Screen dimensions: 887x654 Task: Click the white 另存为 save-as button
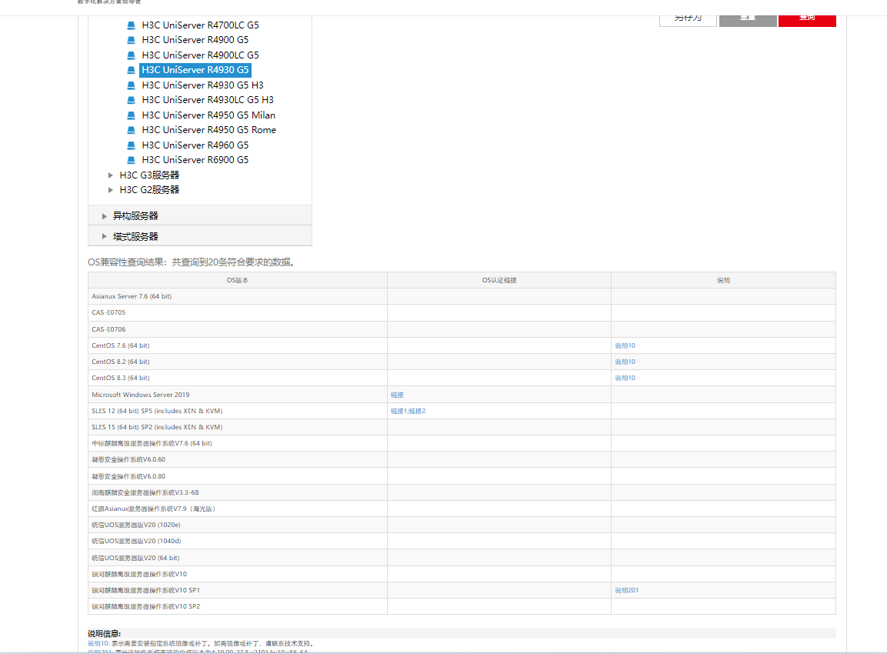point(688,19)
